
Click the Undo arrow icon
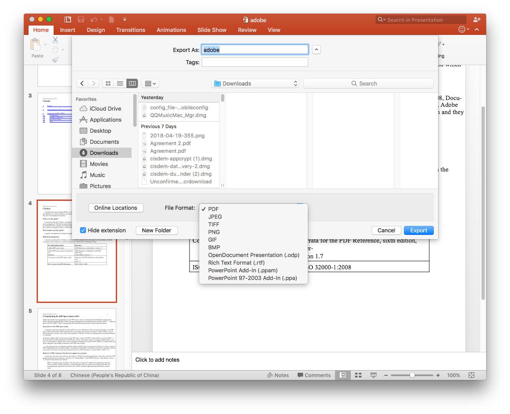tap(94, 20)
